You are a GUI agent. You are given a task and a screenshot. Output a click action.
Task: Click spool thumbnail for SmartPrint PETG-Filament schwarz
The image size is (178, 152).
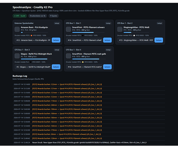(68, 29)
